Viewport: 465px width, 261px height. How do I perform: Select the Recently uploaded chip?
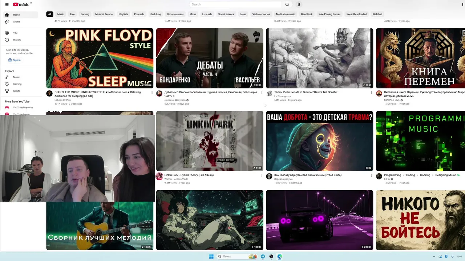tap(357, 14)
